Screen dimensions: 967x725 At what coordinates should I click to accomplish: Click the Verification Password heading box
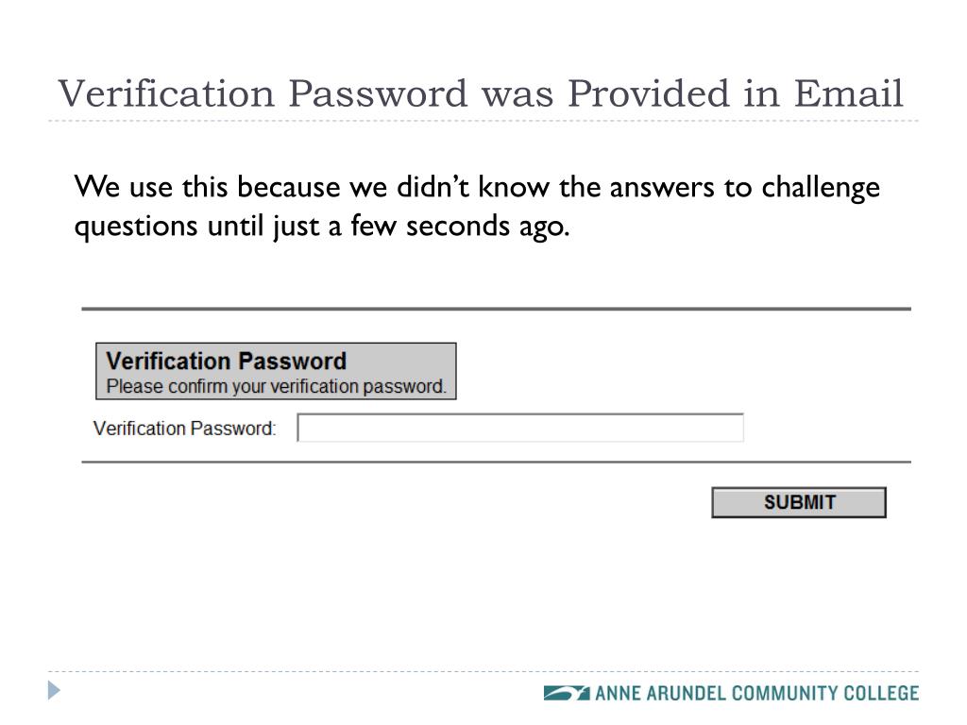pyautogui.click(x=276, y=371)
